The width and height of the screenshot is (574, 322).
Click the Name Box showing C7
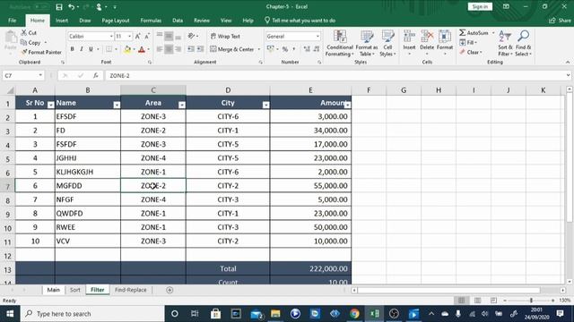click(x=23, y=75)
